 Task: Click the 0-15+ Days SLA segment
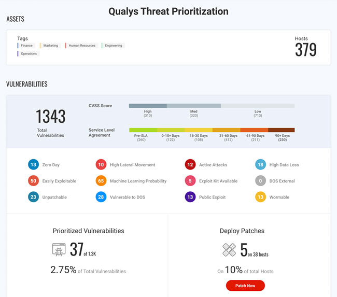coord(171,130)
